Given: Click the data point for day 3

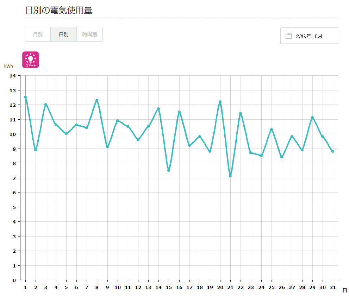Looking at the screenshot, I should (x=46, y=105).
